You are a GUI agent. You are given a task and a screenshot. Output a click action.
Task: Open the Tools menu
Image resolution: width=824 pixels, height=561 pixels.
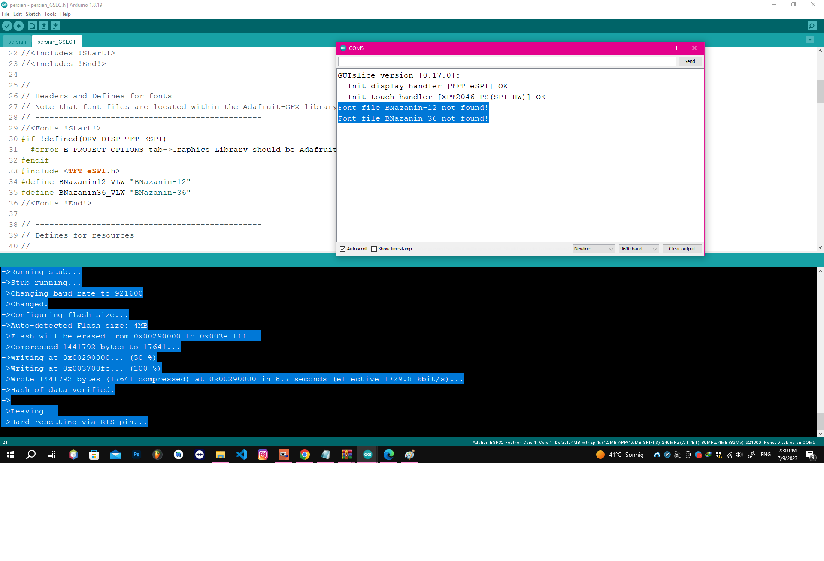(50, 14)
